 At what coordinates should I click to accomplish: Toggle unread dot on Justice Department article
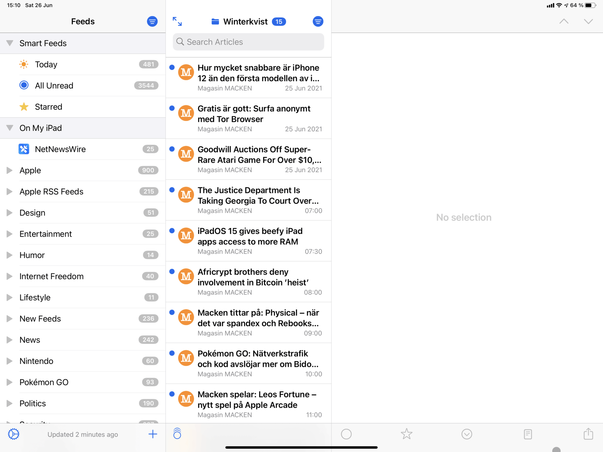[x=172, y=190]
